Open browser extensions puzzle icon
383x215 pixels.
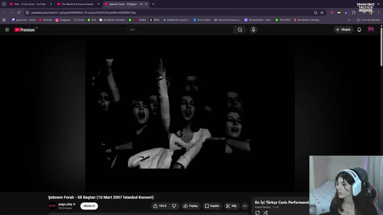(354, 13)
